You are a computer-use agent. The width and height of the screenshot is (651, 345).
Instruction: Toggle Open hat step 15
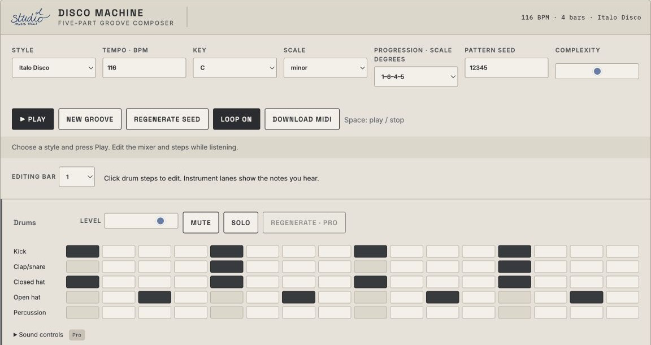(586, 297)
